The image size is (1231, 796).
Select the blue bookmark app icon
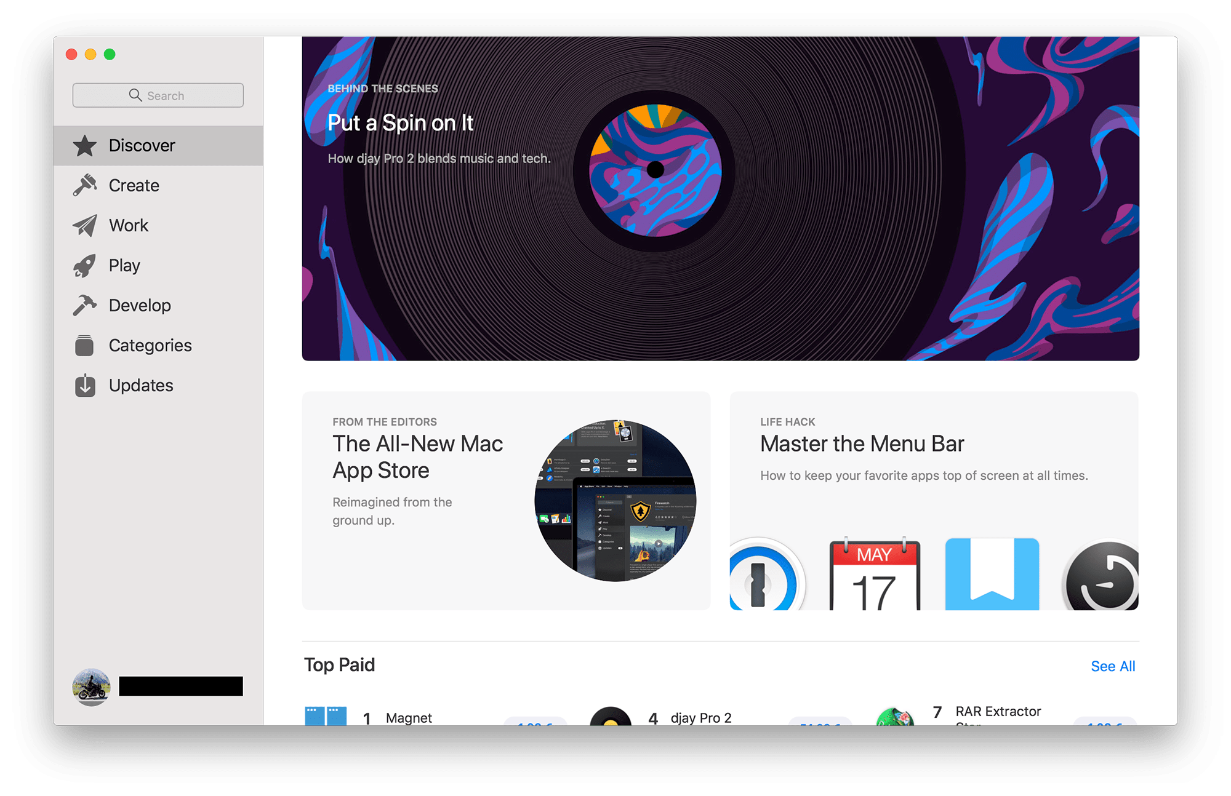992,574
